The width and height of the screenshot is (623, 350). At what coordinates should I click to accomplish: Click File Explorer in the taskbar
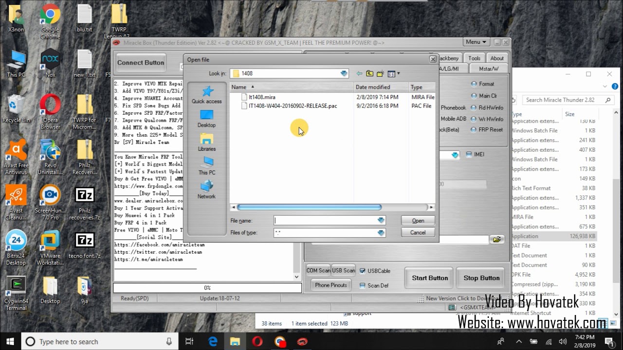pos(235,341)
